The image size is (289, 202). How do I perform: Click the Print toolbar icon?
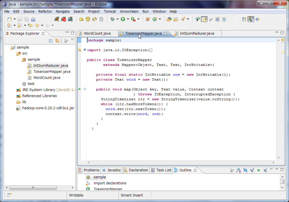[33, 19]
